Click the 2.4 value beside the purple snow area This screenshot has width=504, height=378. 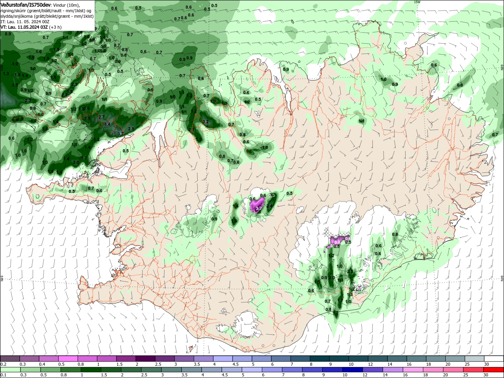[x=270, y=206]
